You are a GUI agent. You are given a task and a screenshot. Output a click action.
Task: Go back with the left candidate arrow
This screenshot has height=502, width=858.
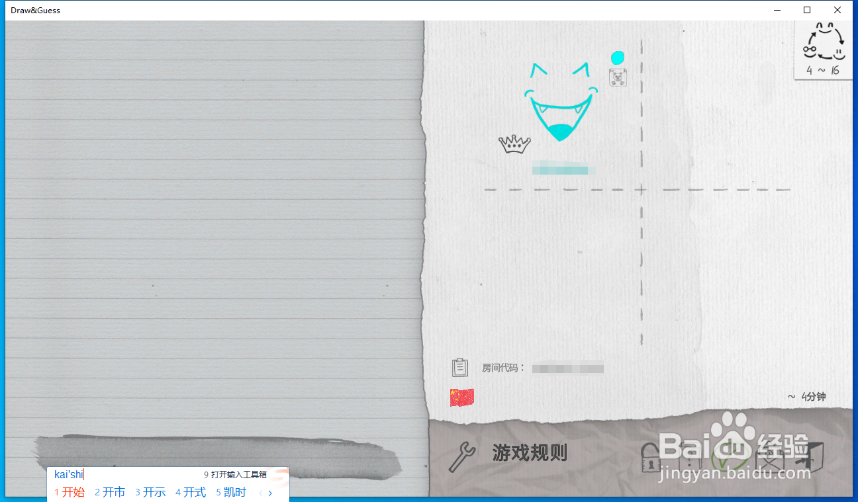260,493
